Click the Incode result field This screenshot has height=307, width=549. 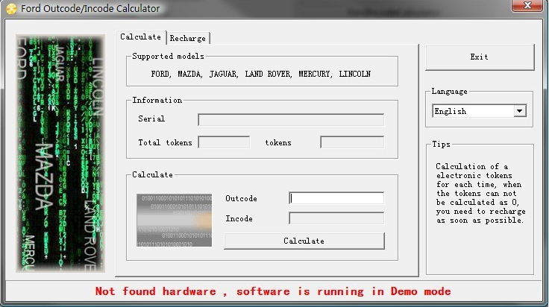336,218
